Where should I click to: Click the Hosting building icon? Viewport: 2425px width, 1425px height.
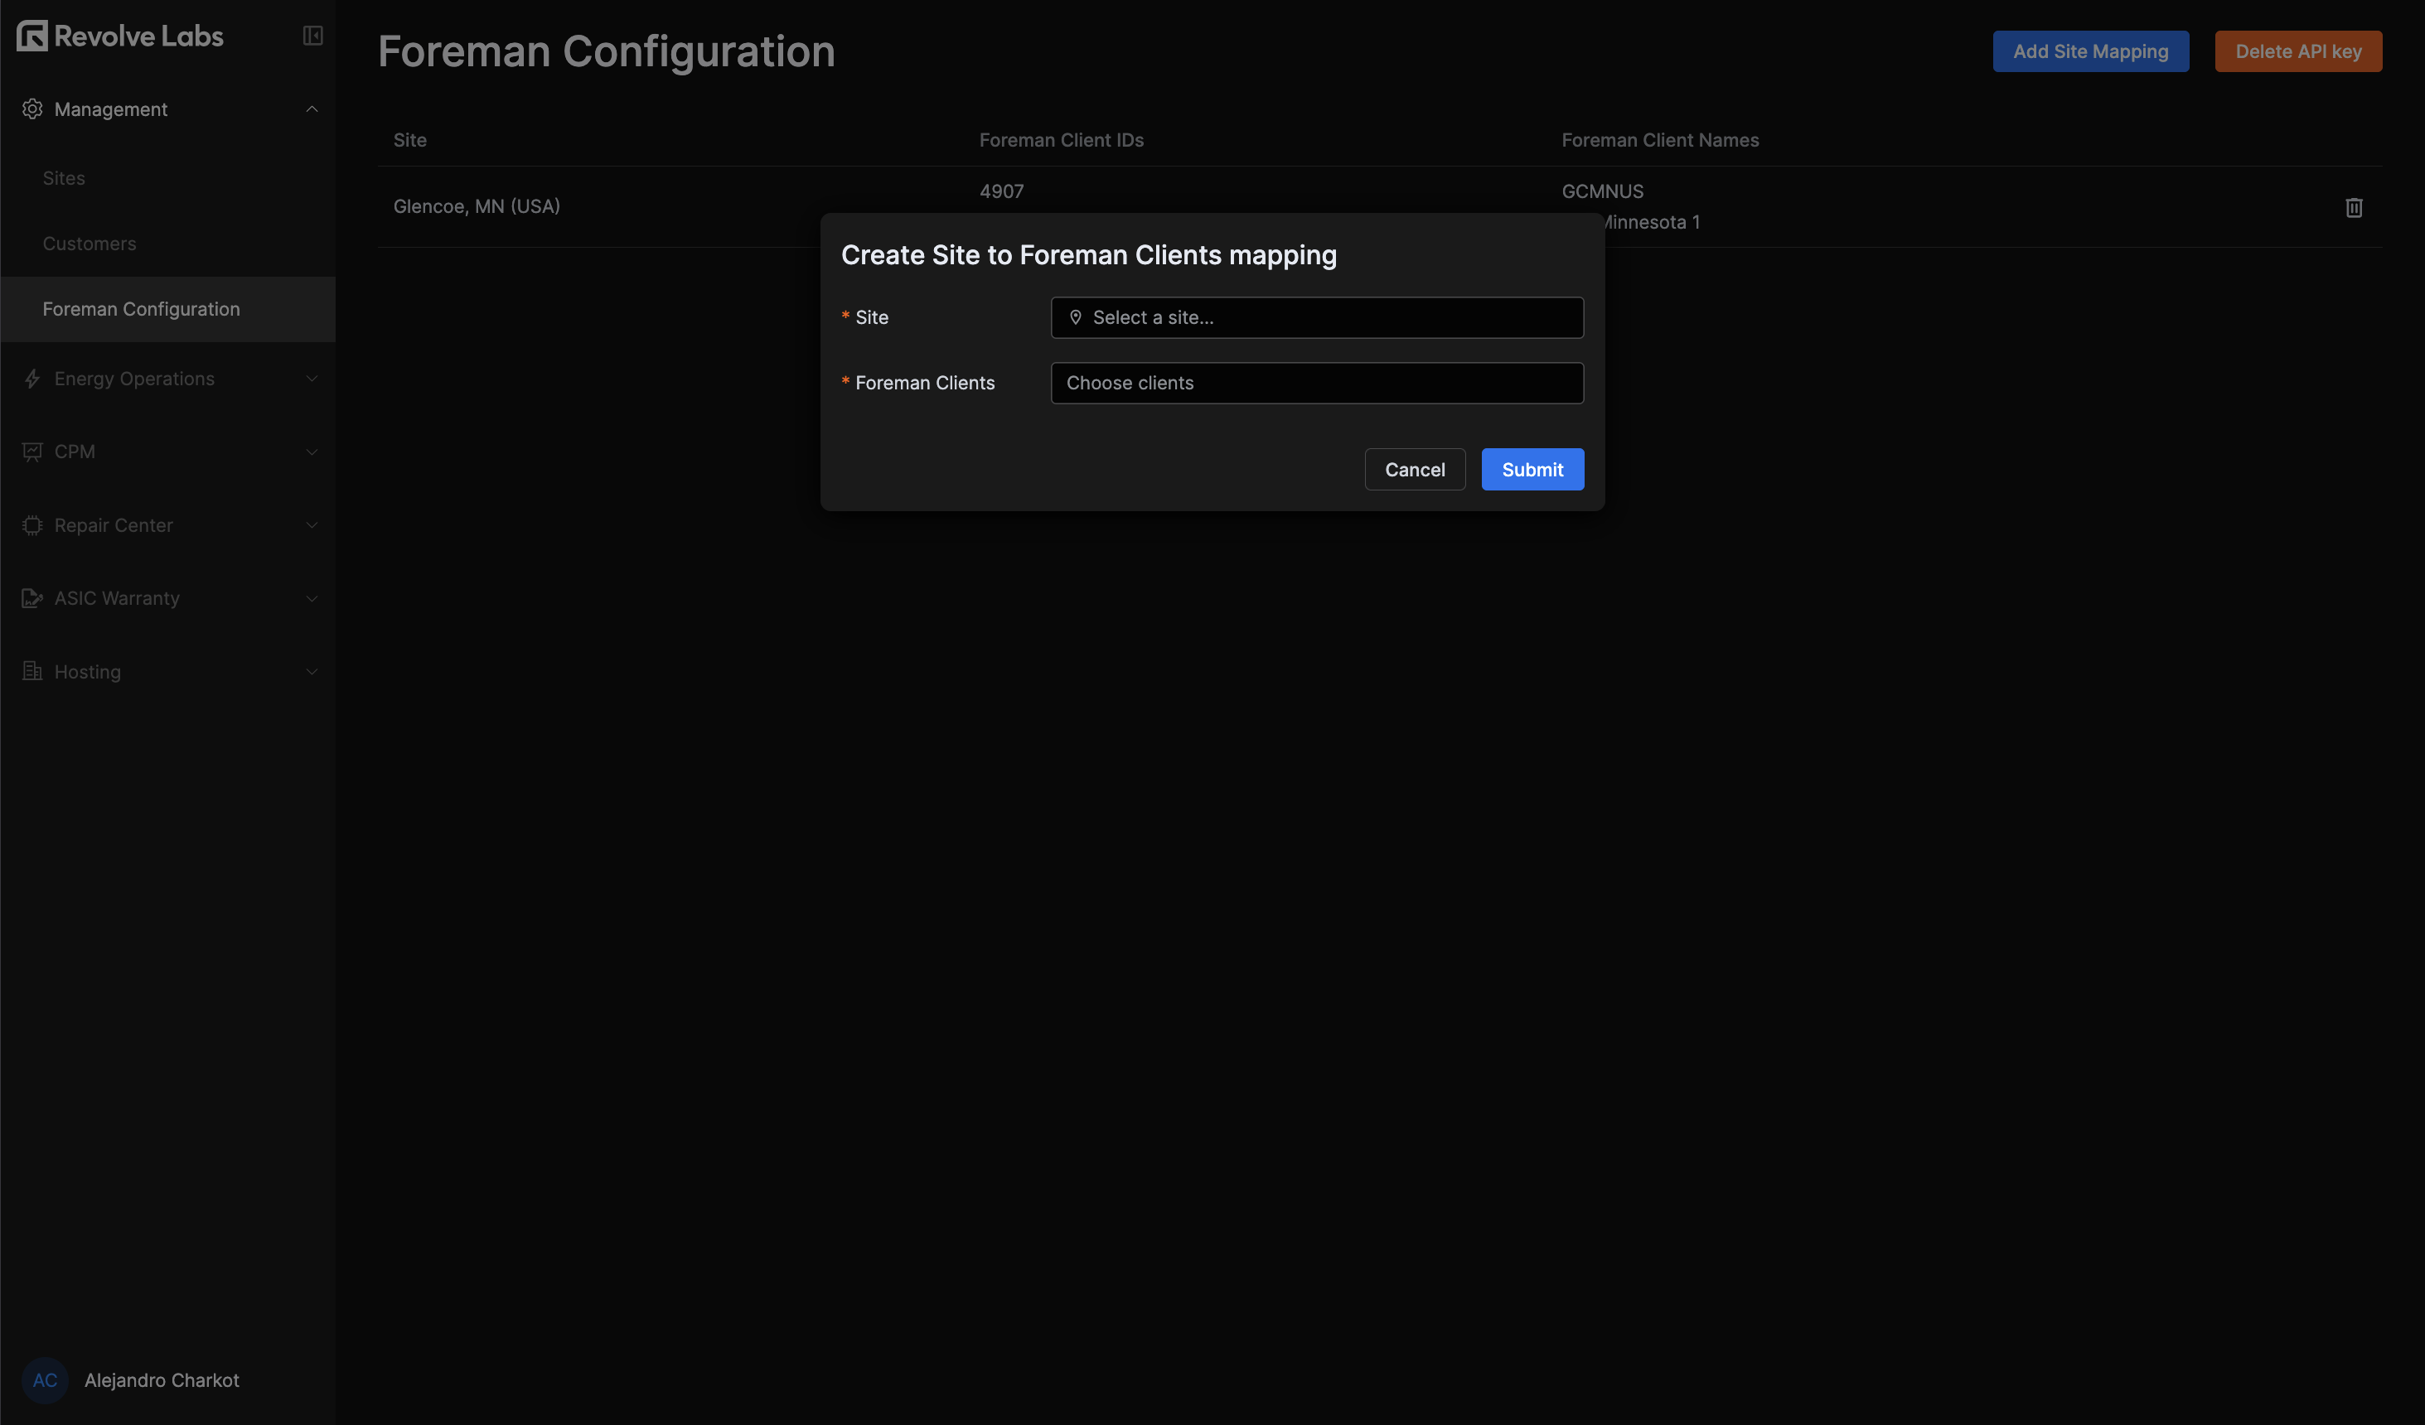tap(31, 672)
